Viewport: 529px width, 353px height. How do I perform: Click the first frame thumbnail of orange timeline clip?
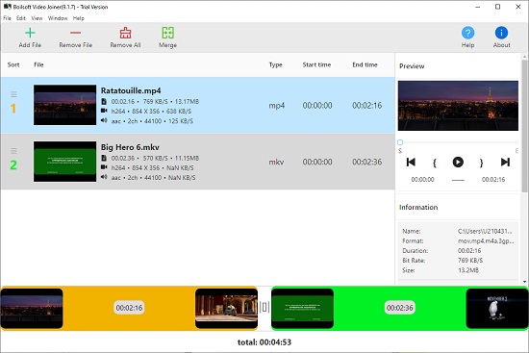(32, 308)
